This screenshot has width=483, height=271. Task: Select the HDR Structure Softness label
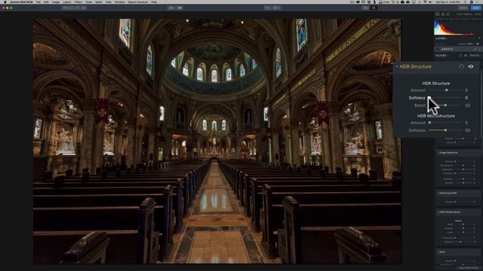[417, 98]
